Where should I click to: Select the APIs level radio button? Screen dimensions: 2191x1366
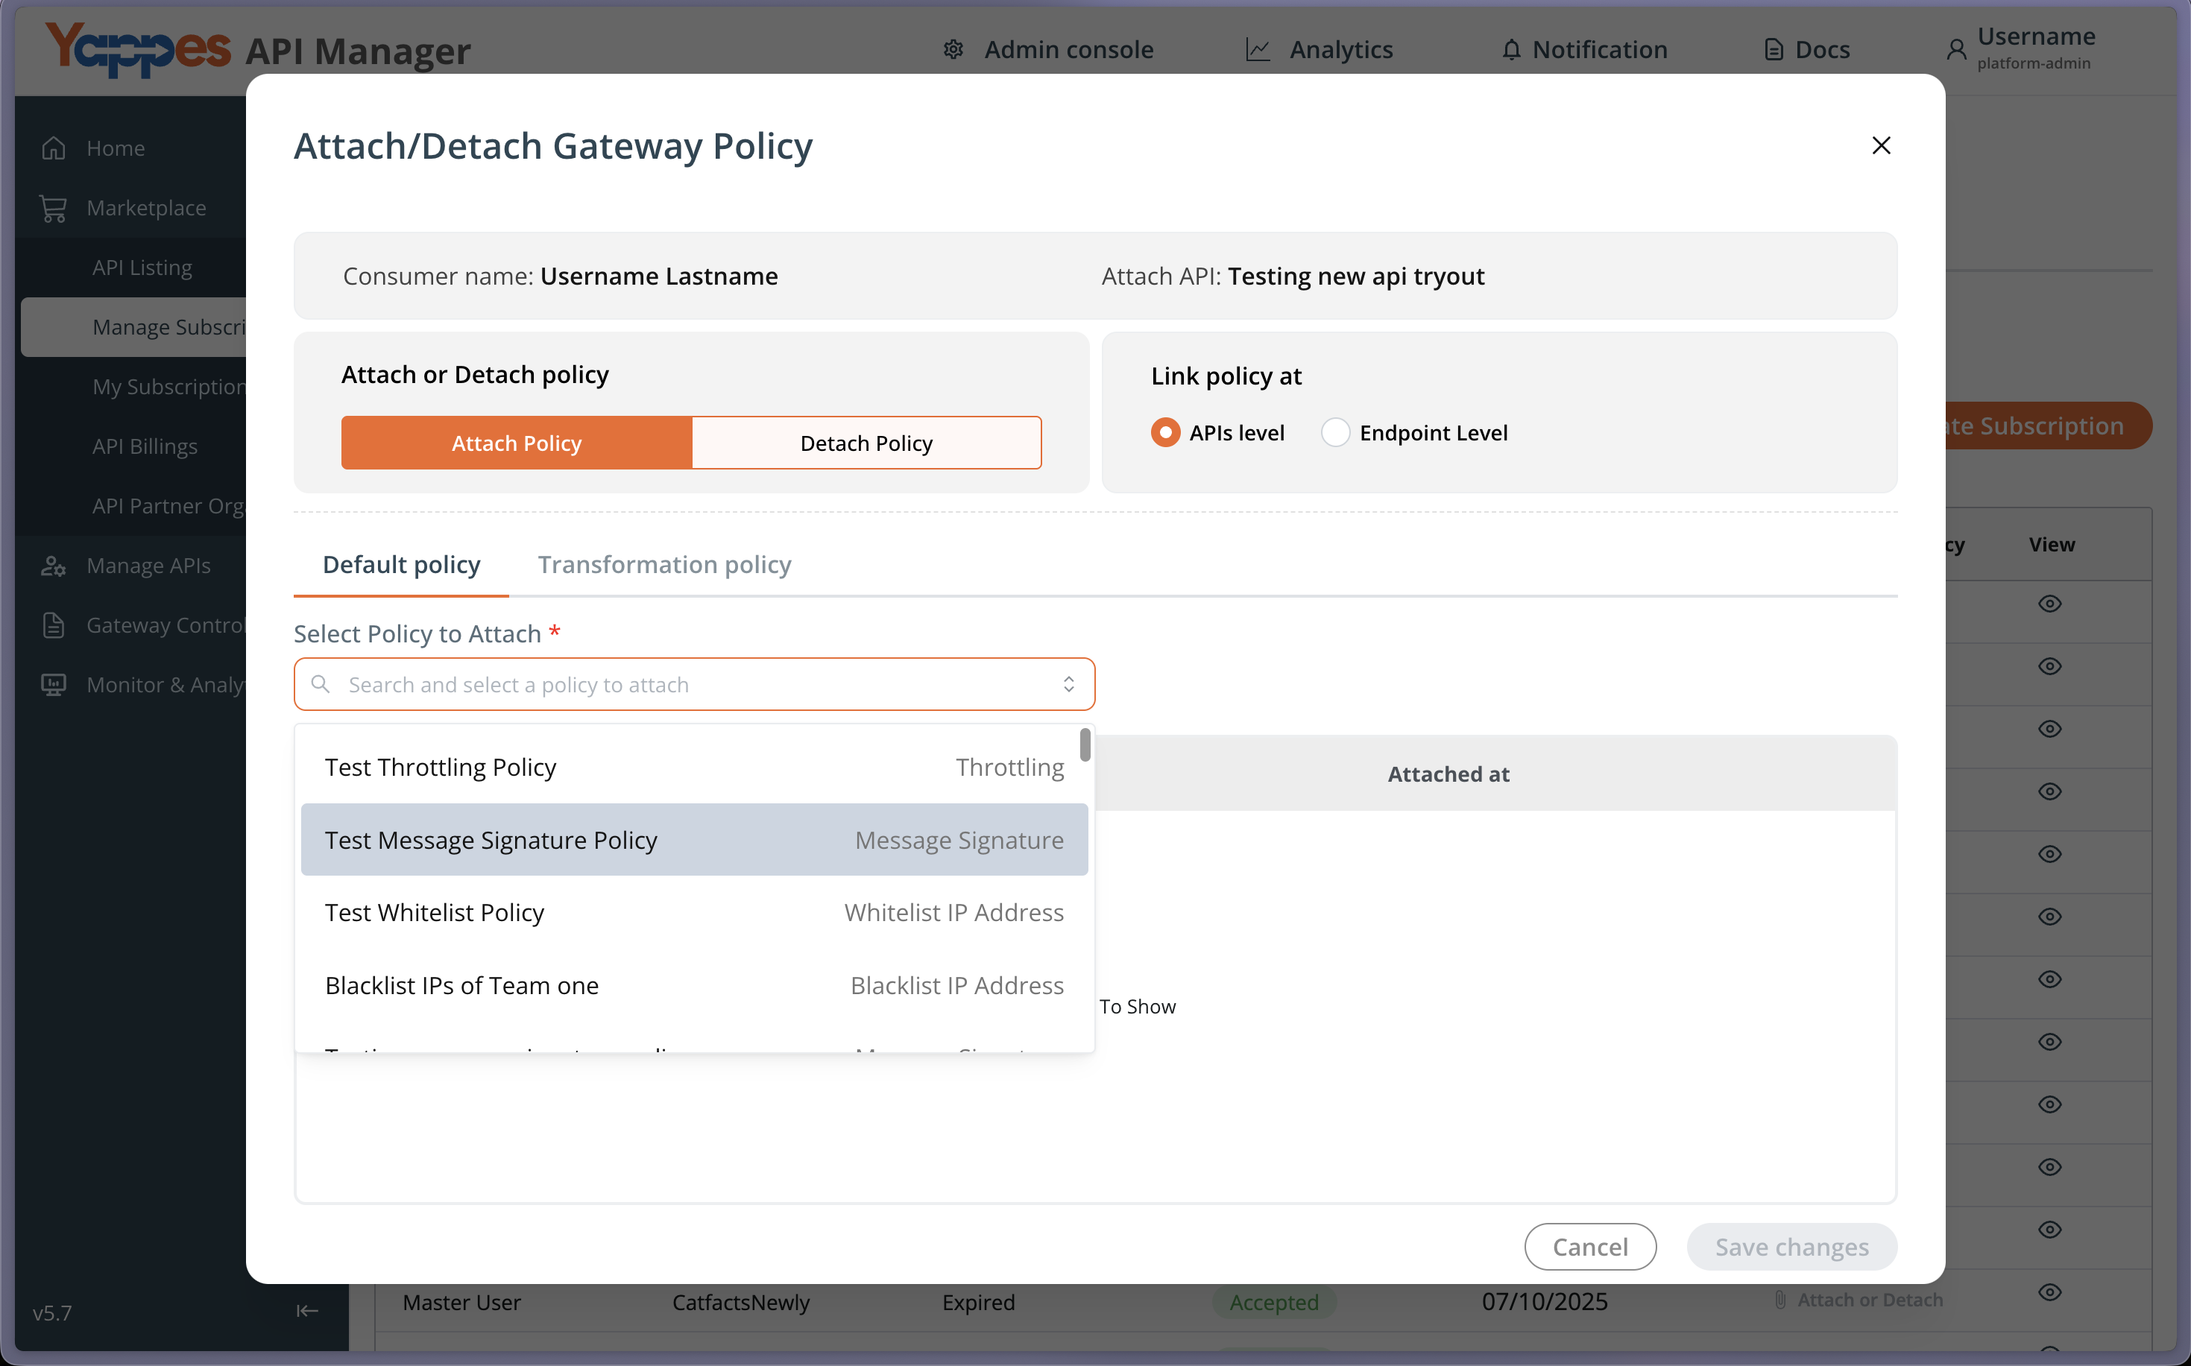(1165, 433)
